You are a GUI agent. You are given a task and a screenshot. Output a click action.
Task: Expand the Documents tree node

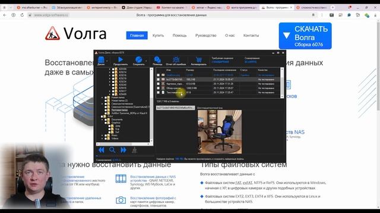(x=102, y=120)
